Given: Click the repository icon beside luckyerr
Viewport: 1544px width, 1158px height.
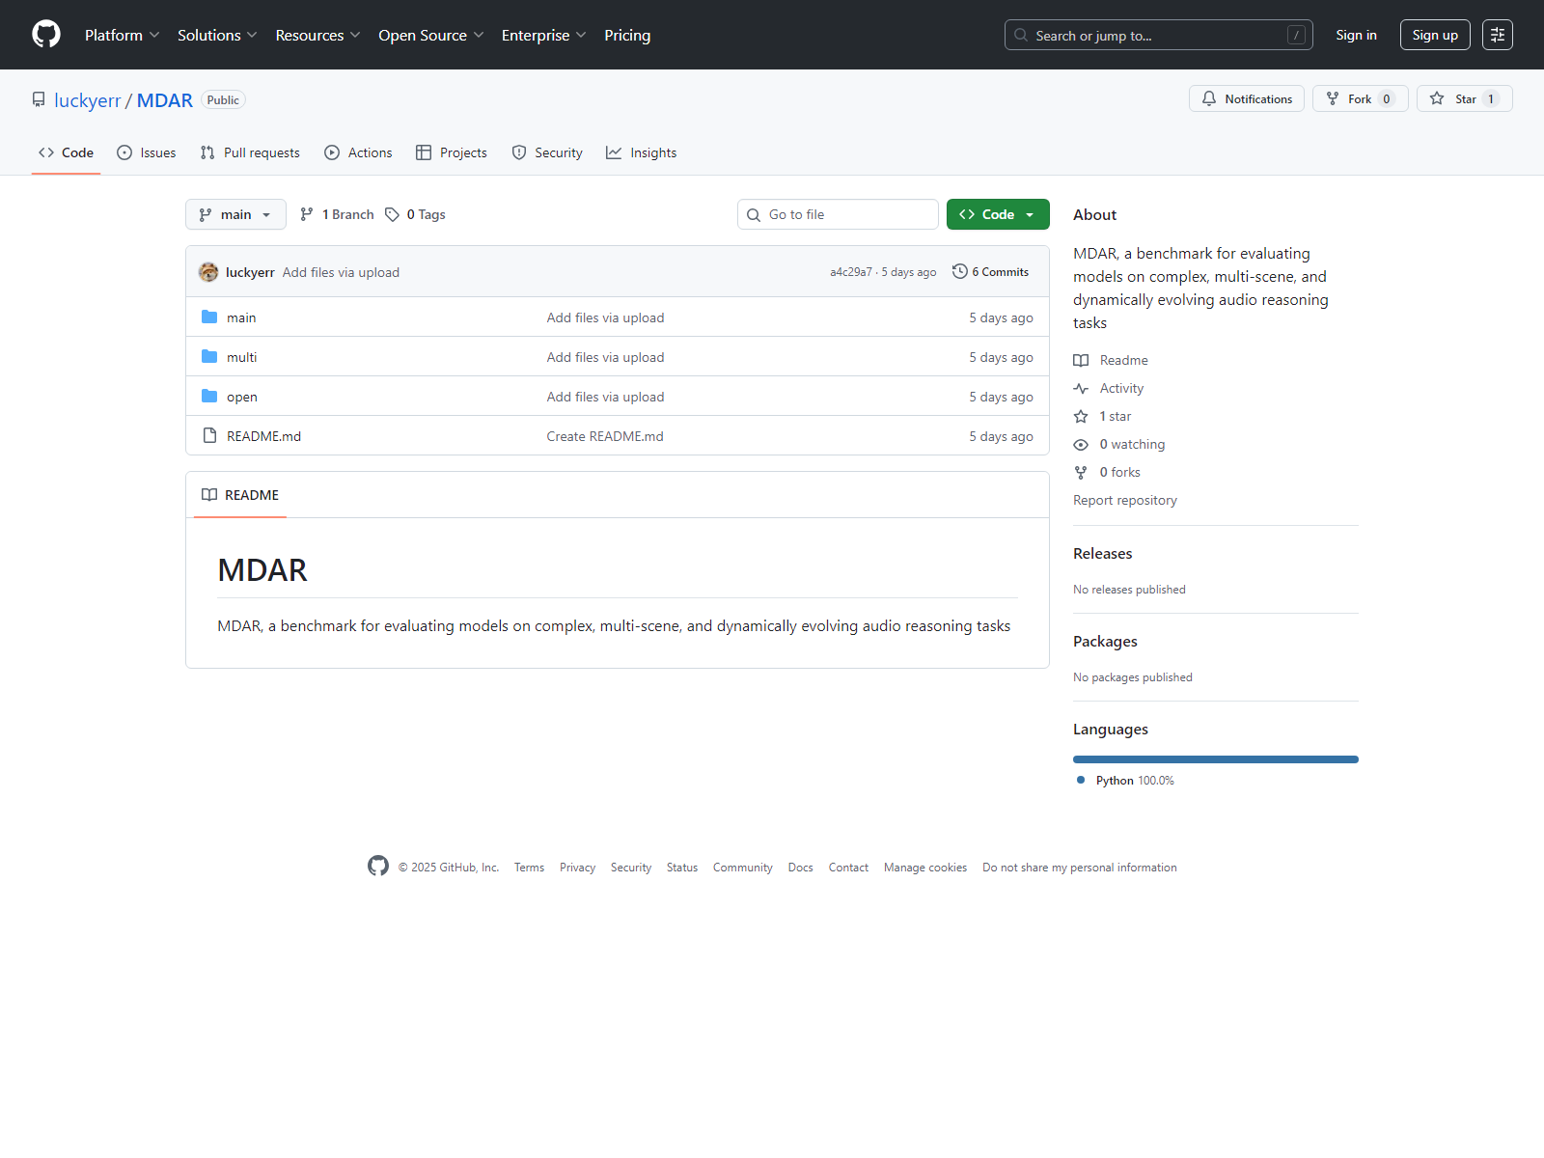Looking at the screenshot, I should point(39,100).
